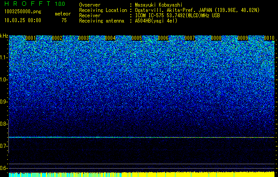
Task: Click the 1.1 kHz axis label
Action: (x=4, y=58)
